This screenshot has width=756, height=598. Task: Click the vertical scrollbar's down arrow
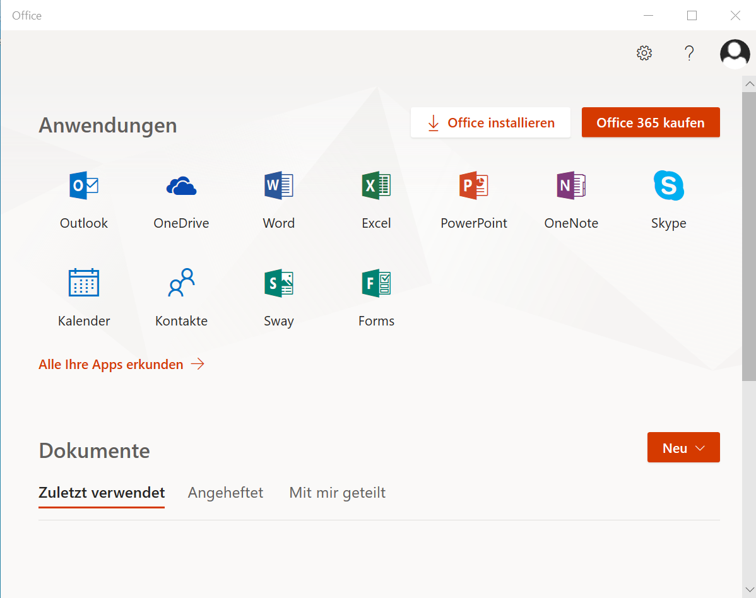pyautogui.click(x=749, y=590)
